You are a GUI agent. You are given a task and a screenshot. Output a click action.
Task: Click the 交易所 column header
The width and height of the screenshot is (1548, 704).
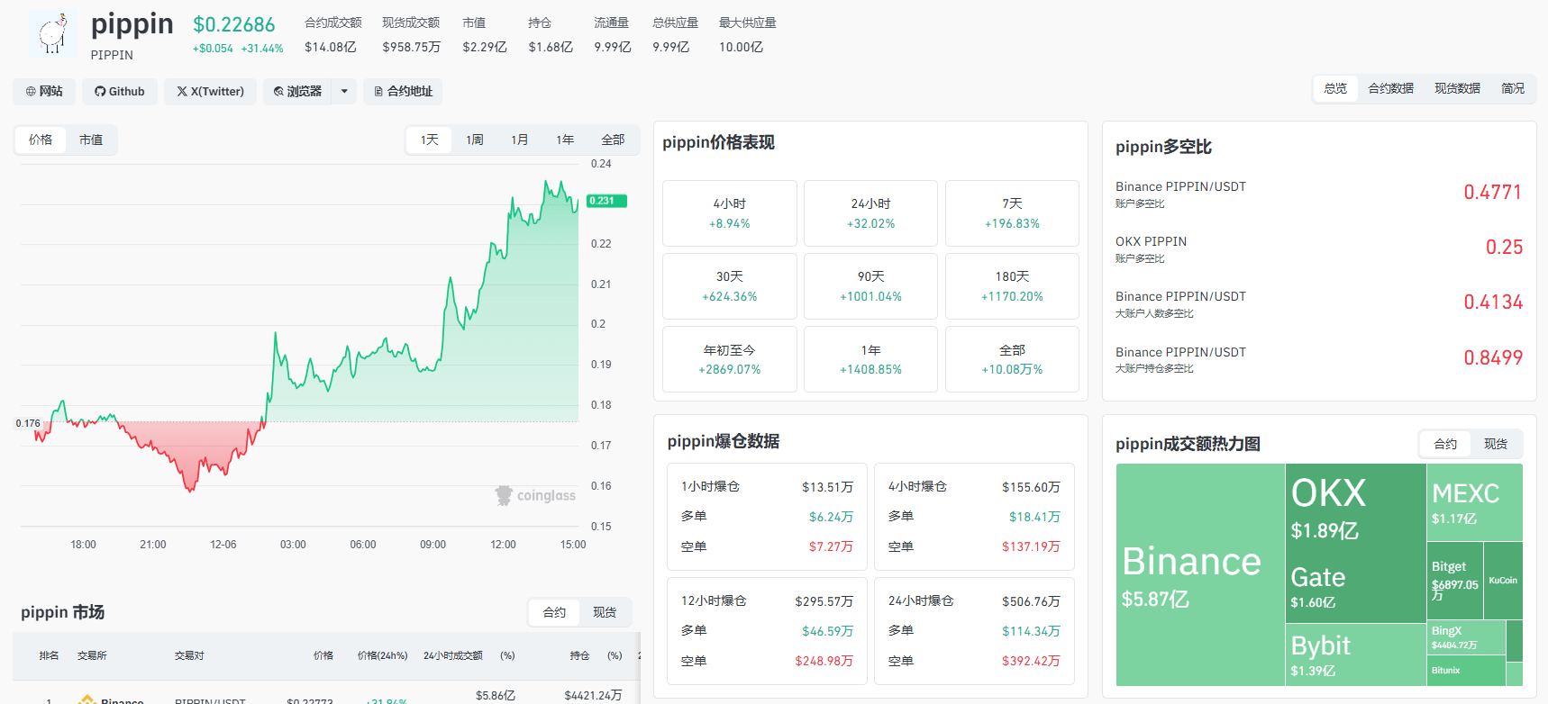coord(92,655)
